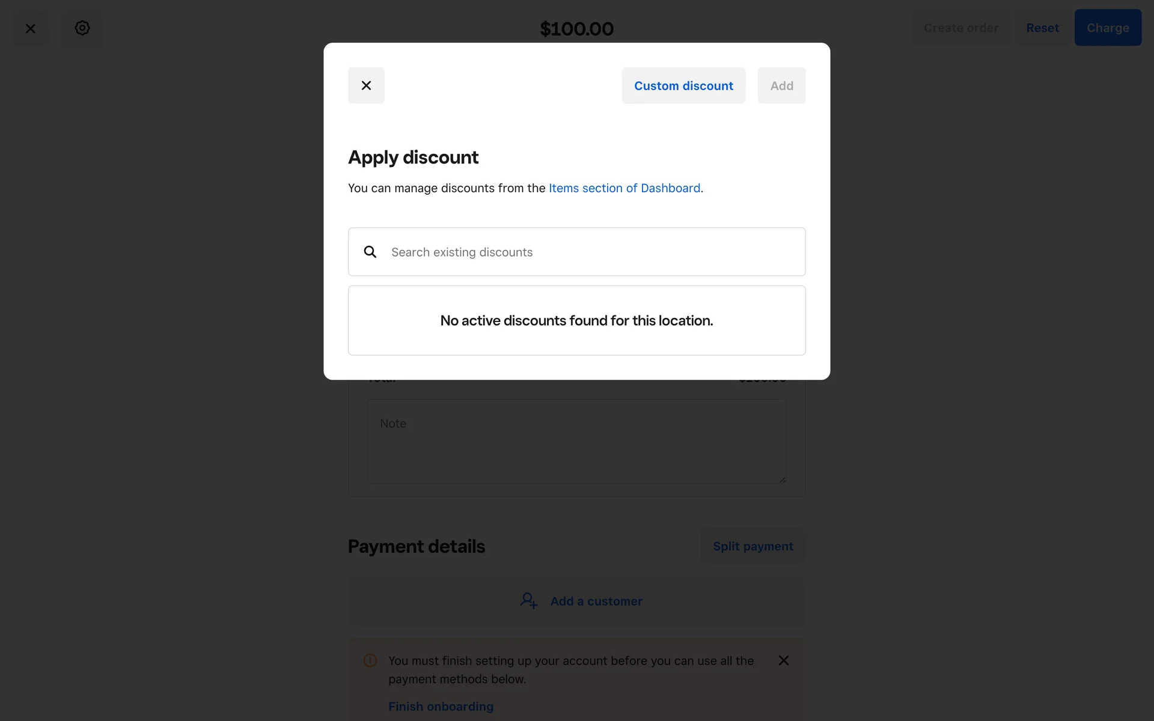The height and width of the screenshot is (721, 1154).
Task: Reset the current checkout amount
Action: (x=1042, y=28)
